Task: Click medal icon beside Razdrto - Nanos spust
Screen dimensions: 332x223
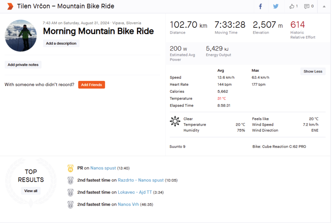Action: (71, 180)
